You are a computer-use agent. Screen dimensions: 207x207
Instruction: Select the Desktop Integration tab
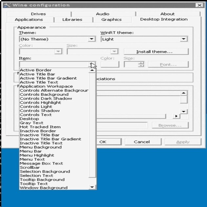point(164,19)
